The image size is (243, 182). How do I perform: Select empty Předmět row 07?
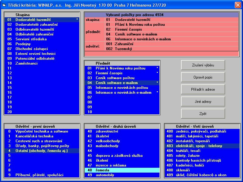(x=122, y=97)
